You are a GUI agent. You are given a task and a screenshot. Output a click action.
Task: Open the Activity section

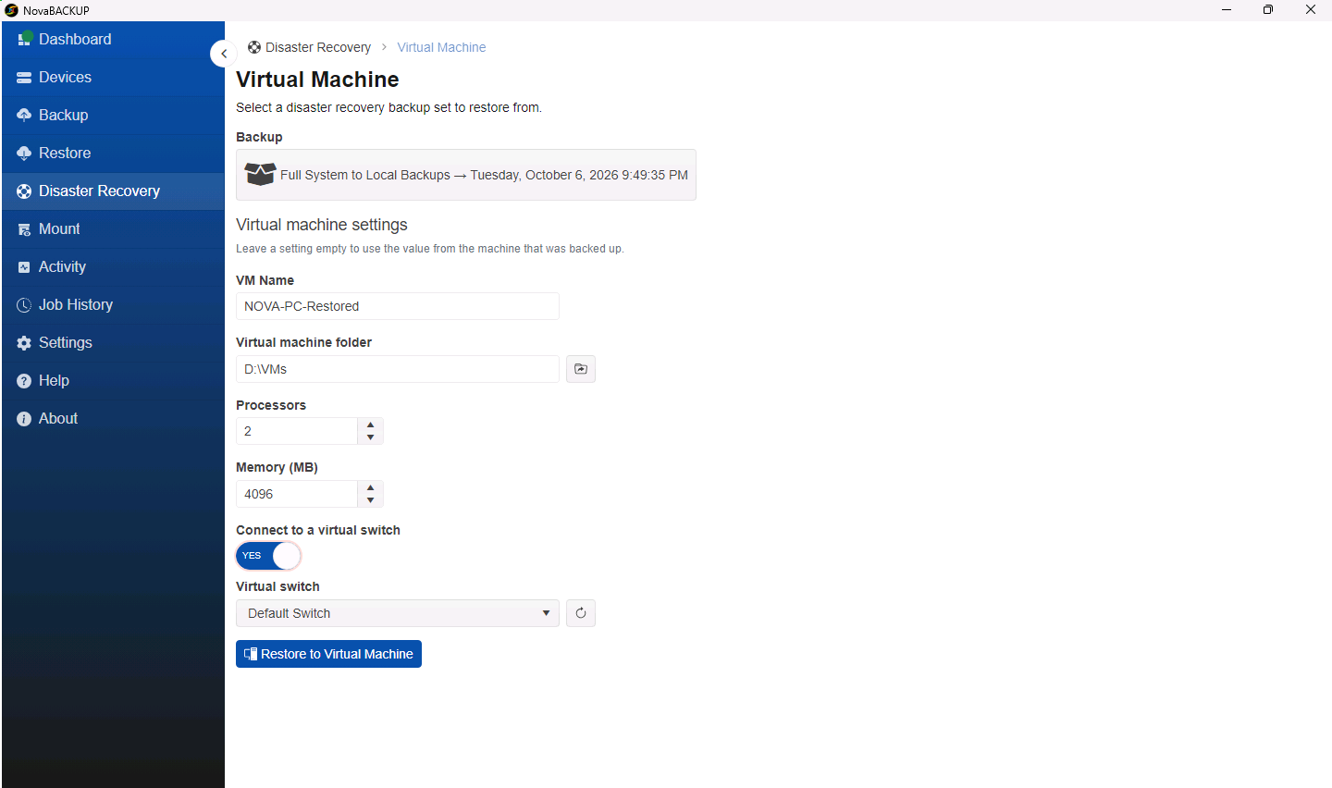(x=113, y=267)
